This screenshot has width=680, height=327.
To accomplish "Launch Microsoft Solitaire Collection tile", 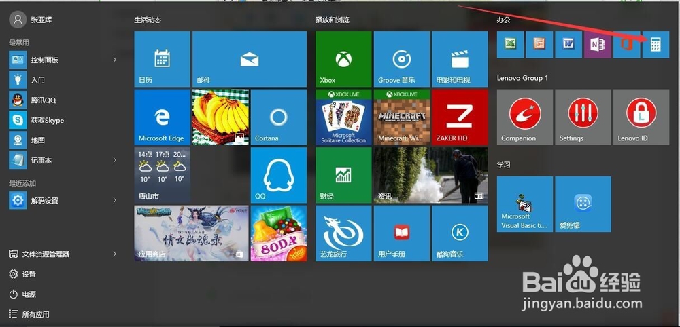I will pyautogui.click(x=343, y=117).
